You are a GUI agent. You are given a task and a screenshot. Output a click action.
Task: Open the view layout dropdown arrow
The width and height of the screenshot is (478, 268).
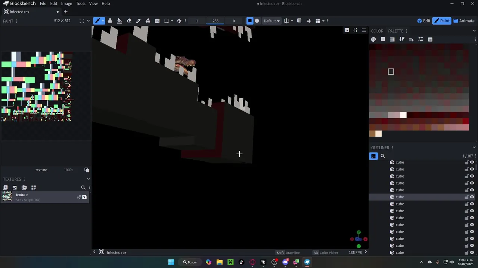pos(323,21)
